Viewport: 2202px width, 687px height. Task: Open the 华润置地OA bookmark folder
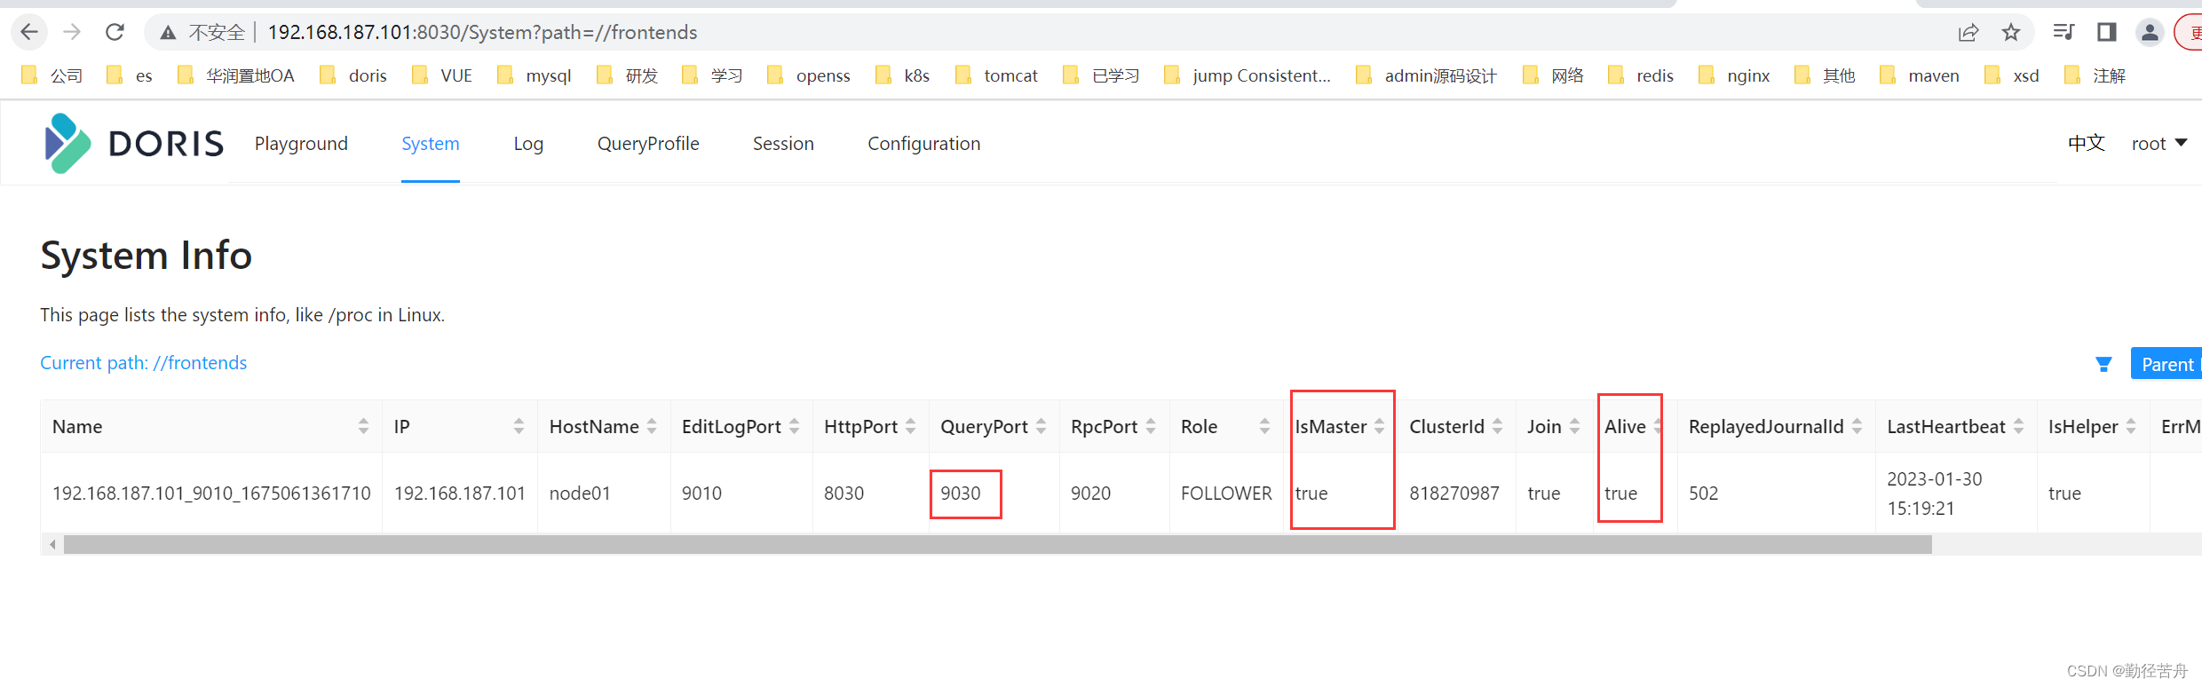point(236,75)
